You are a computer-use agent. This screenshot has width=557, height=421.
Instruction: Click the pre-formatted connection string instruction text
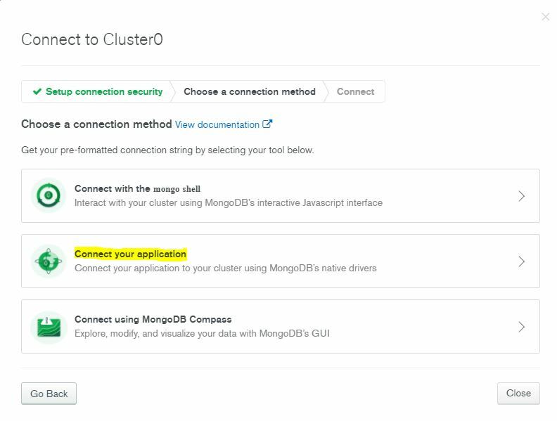[167, 150]
